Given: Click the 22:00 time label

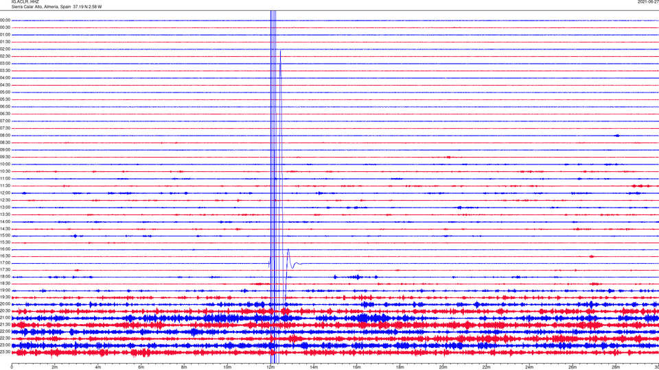Looking at the screenshot, I should click(5, 331).
